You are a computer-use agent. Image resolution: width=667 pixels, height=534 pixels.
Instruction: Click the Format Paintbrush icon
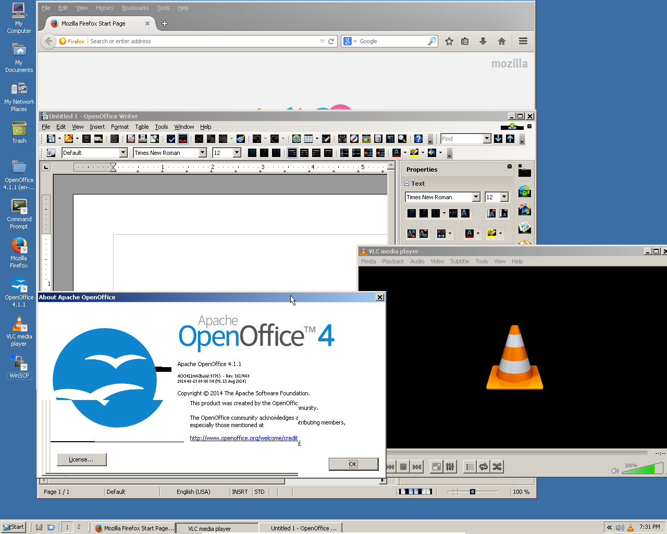[x=240, y=139]
